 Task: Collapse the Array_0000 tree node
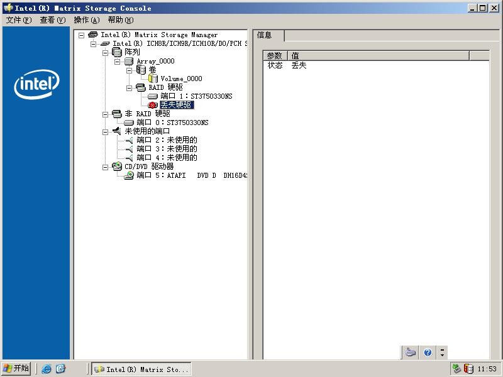tap(118, 61)
